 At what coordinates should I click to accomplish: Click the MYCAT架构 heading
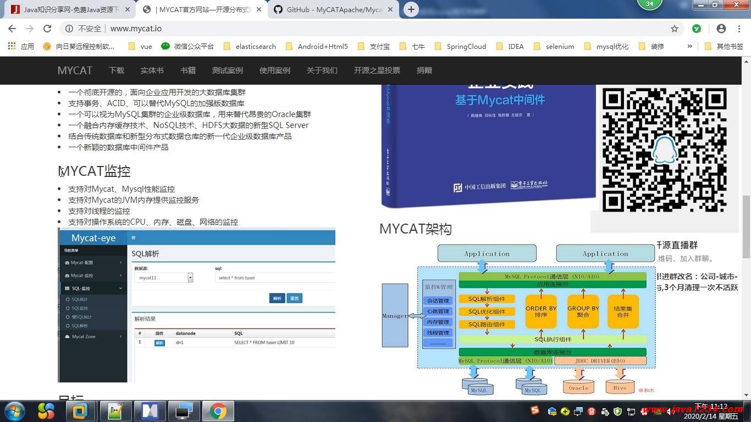pos(416,229)
